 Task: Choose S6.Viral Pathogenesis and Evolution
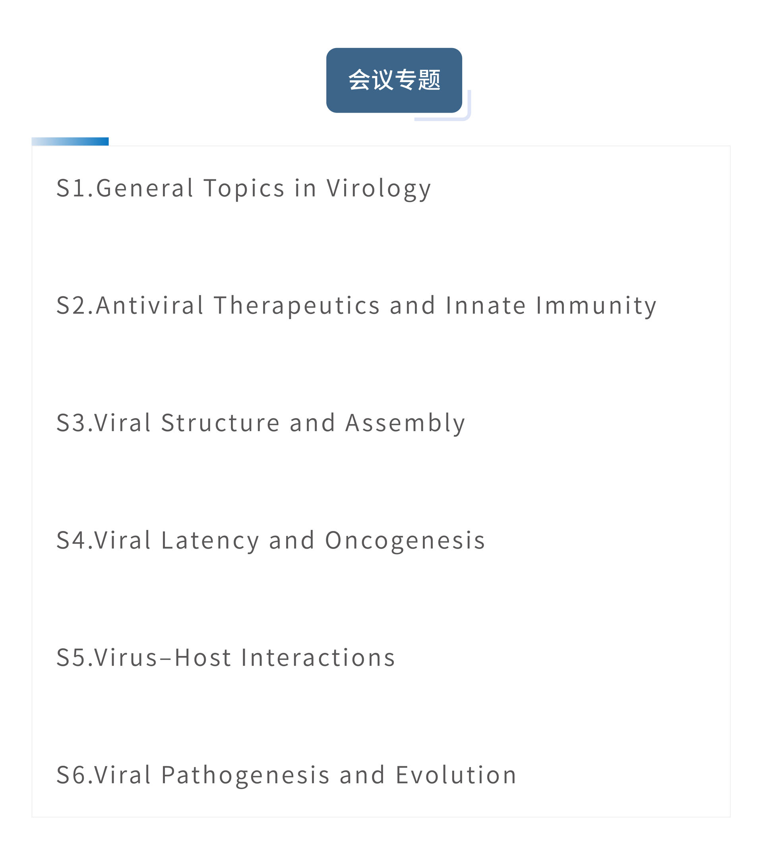point(287,775)
